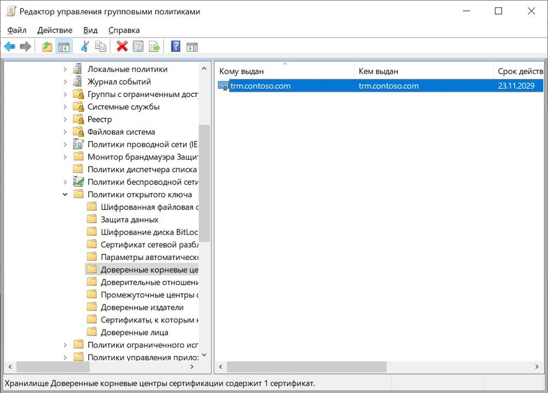The width and height of the screenshot is (548, 393).
Task: Click the tree pane vertical scrollbar thumb
Action: (204, 183)
